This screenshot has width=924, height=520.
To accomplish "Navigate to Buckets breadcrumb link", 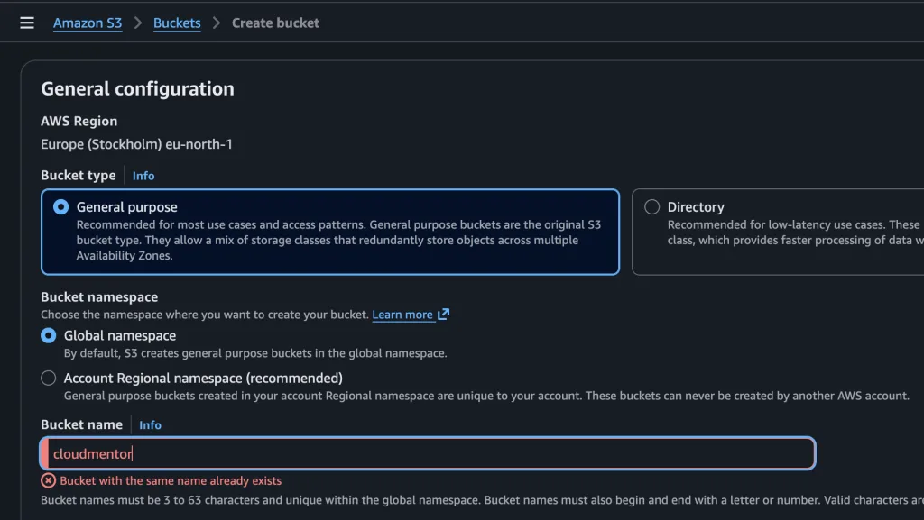I will pos(177,23).
